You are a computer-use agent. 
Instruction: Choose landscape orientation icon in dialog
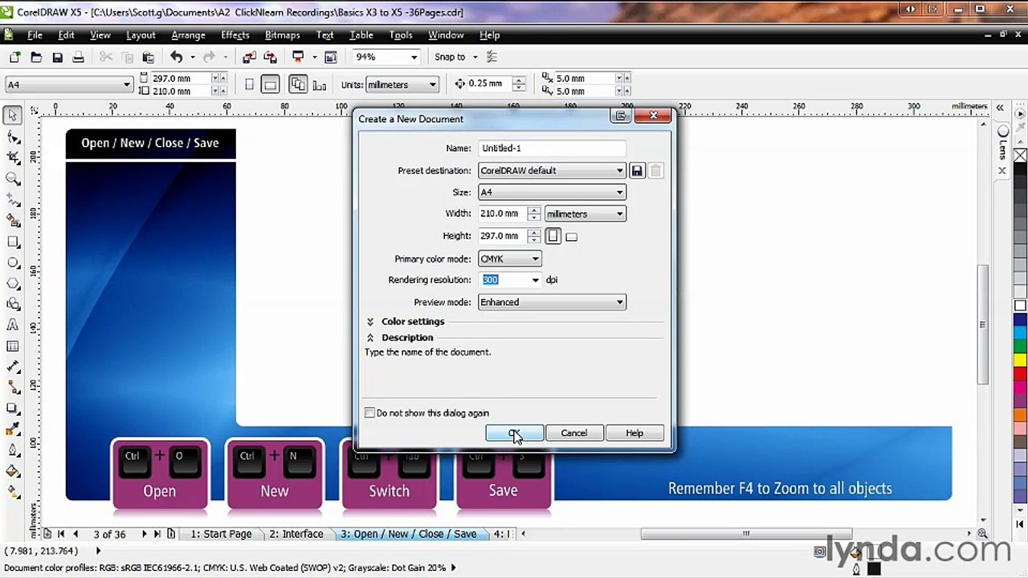[x=571, y=236]
